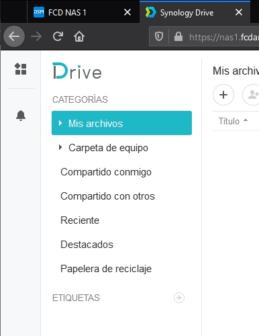
Task: Open Compartido conmigo
Action: [121, 172]
